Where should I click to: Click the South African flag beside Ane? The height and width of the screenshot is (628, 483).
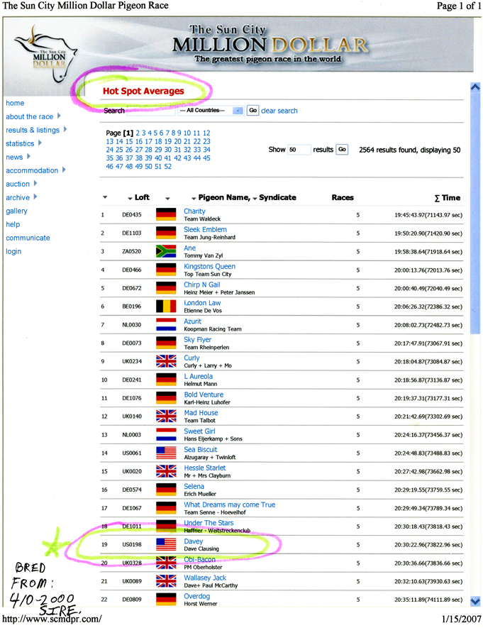tap(165, 250)
